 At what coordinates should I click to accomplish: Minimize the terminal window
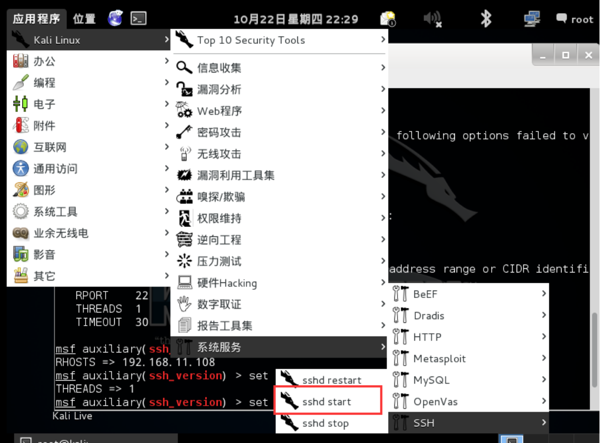(x=543, y=55)
